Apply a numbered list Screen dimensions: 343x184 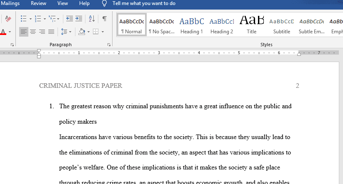38,19
